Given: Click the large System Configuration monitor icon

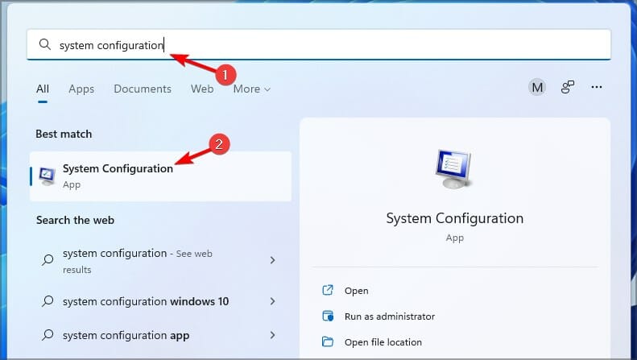Looking at the screenshot, I should pyautogui.click(x=453, y=169).
